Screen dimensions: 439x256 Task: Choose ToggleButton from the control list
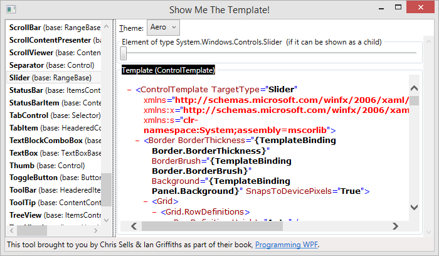click(54, 178)
